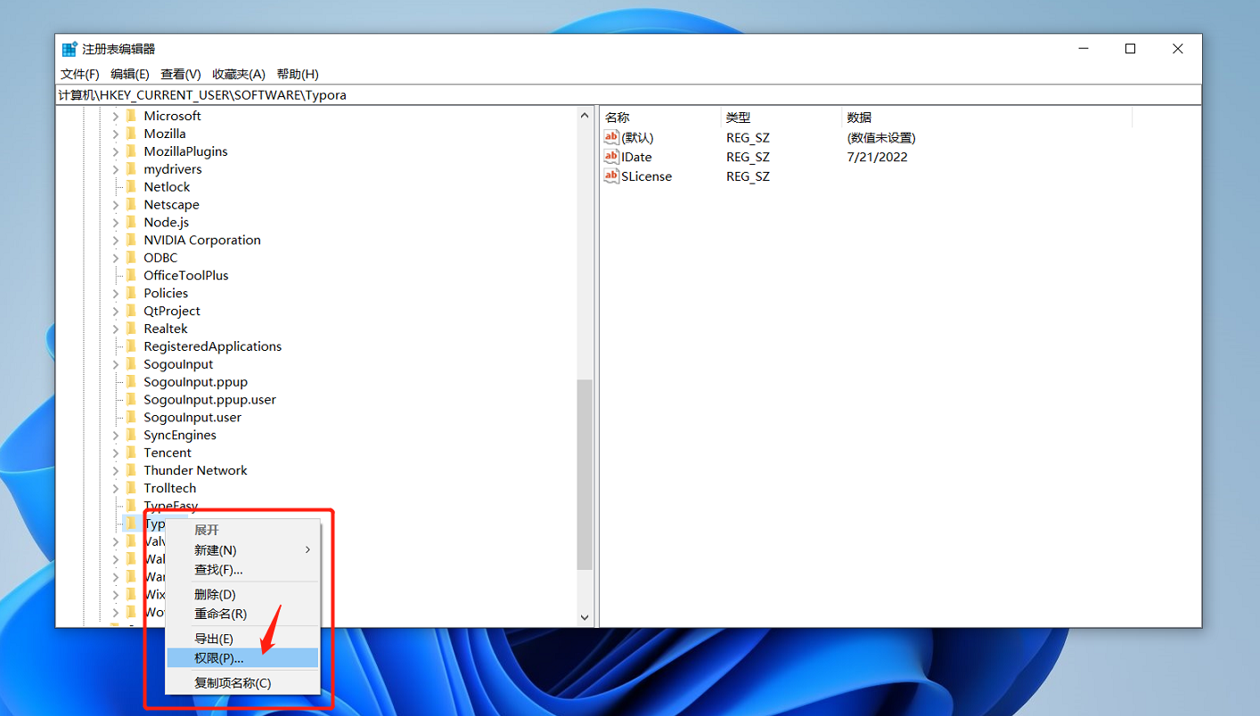Click the SyncEngines folder icon
Image resolution: width=1260 pixels, height=716 pixels.
131,435
